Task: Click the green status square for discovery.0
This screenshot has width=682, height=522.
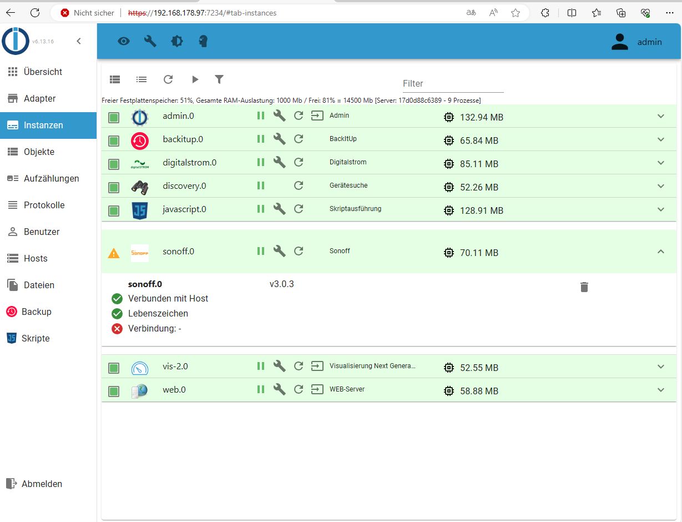Action: [x=114, y=187]
